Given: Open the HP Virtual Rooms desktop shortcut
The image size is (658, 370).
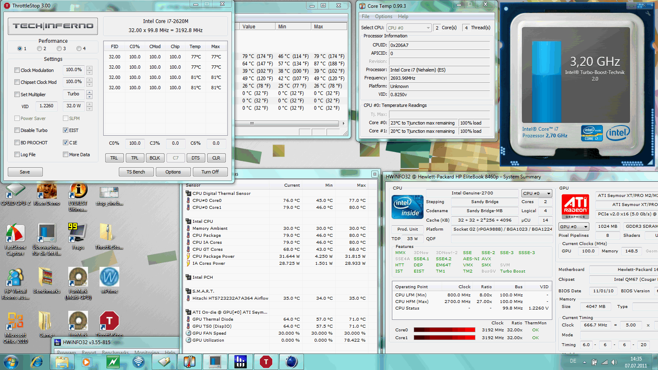Looking at the screenshot, I should tap(16, 284).
